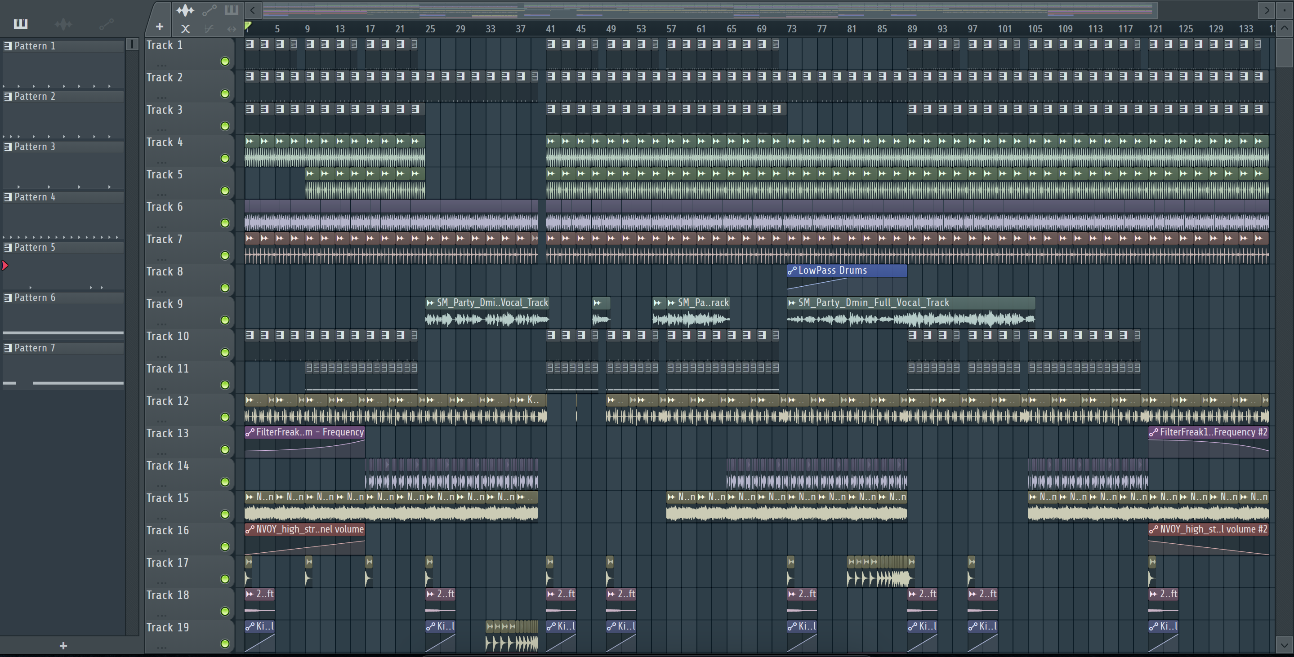Viewport: 1294px width, 657px height.
Task: Click the Pattern 7 piano roll icon
Action: tap(8, 348)
